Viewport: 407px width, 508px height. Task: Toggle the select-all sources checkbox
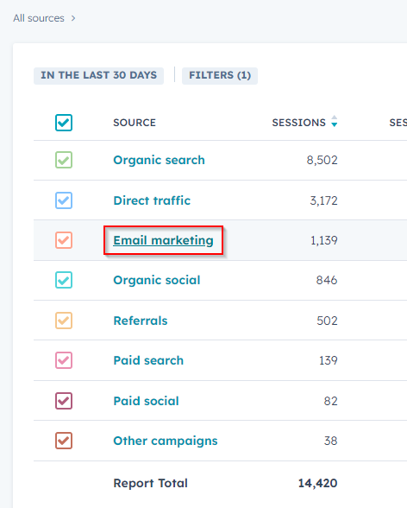(64, 123)
